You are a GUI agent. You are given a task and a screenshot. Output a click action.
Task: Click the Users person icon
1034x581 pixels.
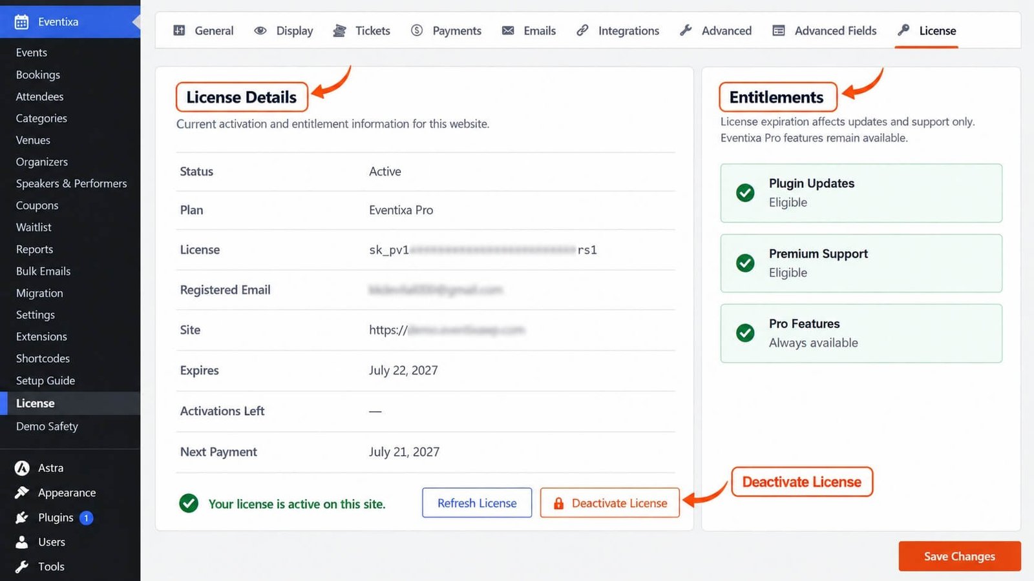point(22,542)
